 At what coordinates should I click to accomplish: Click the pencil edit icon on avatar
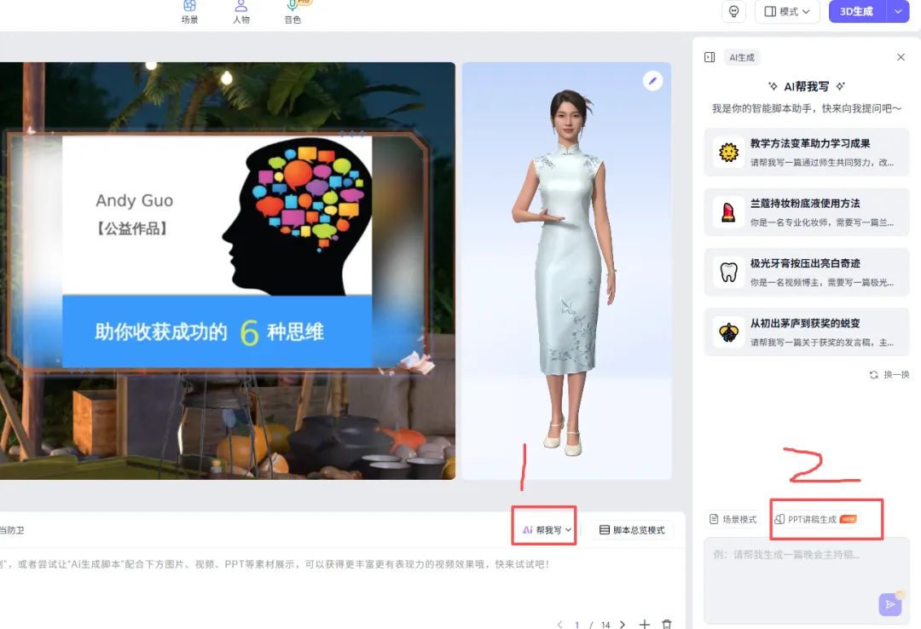tap(652, 80)
